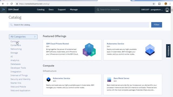The height and width of the screenshot is (97, 173).
Task: Click the site lock icon in address bar
Action: coord(17,4)
